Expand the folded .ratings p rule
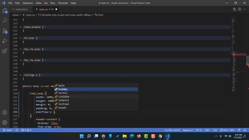Viewport: 249px width, 140px height. pos(20,75)
